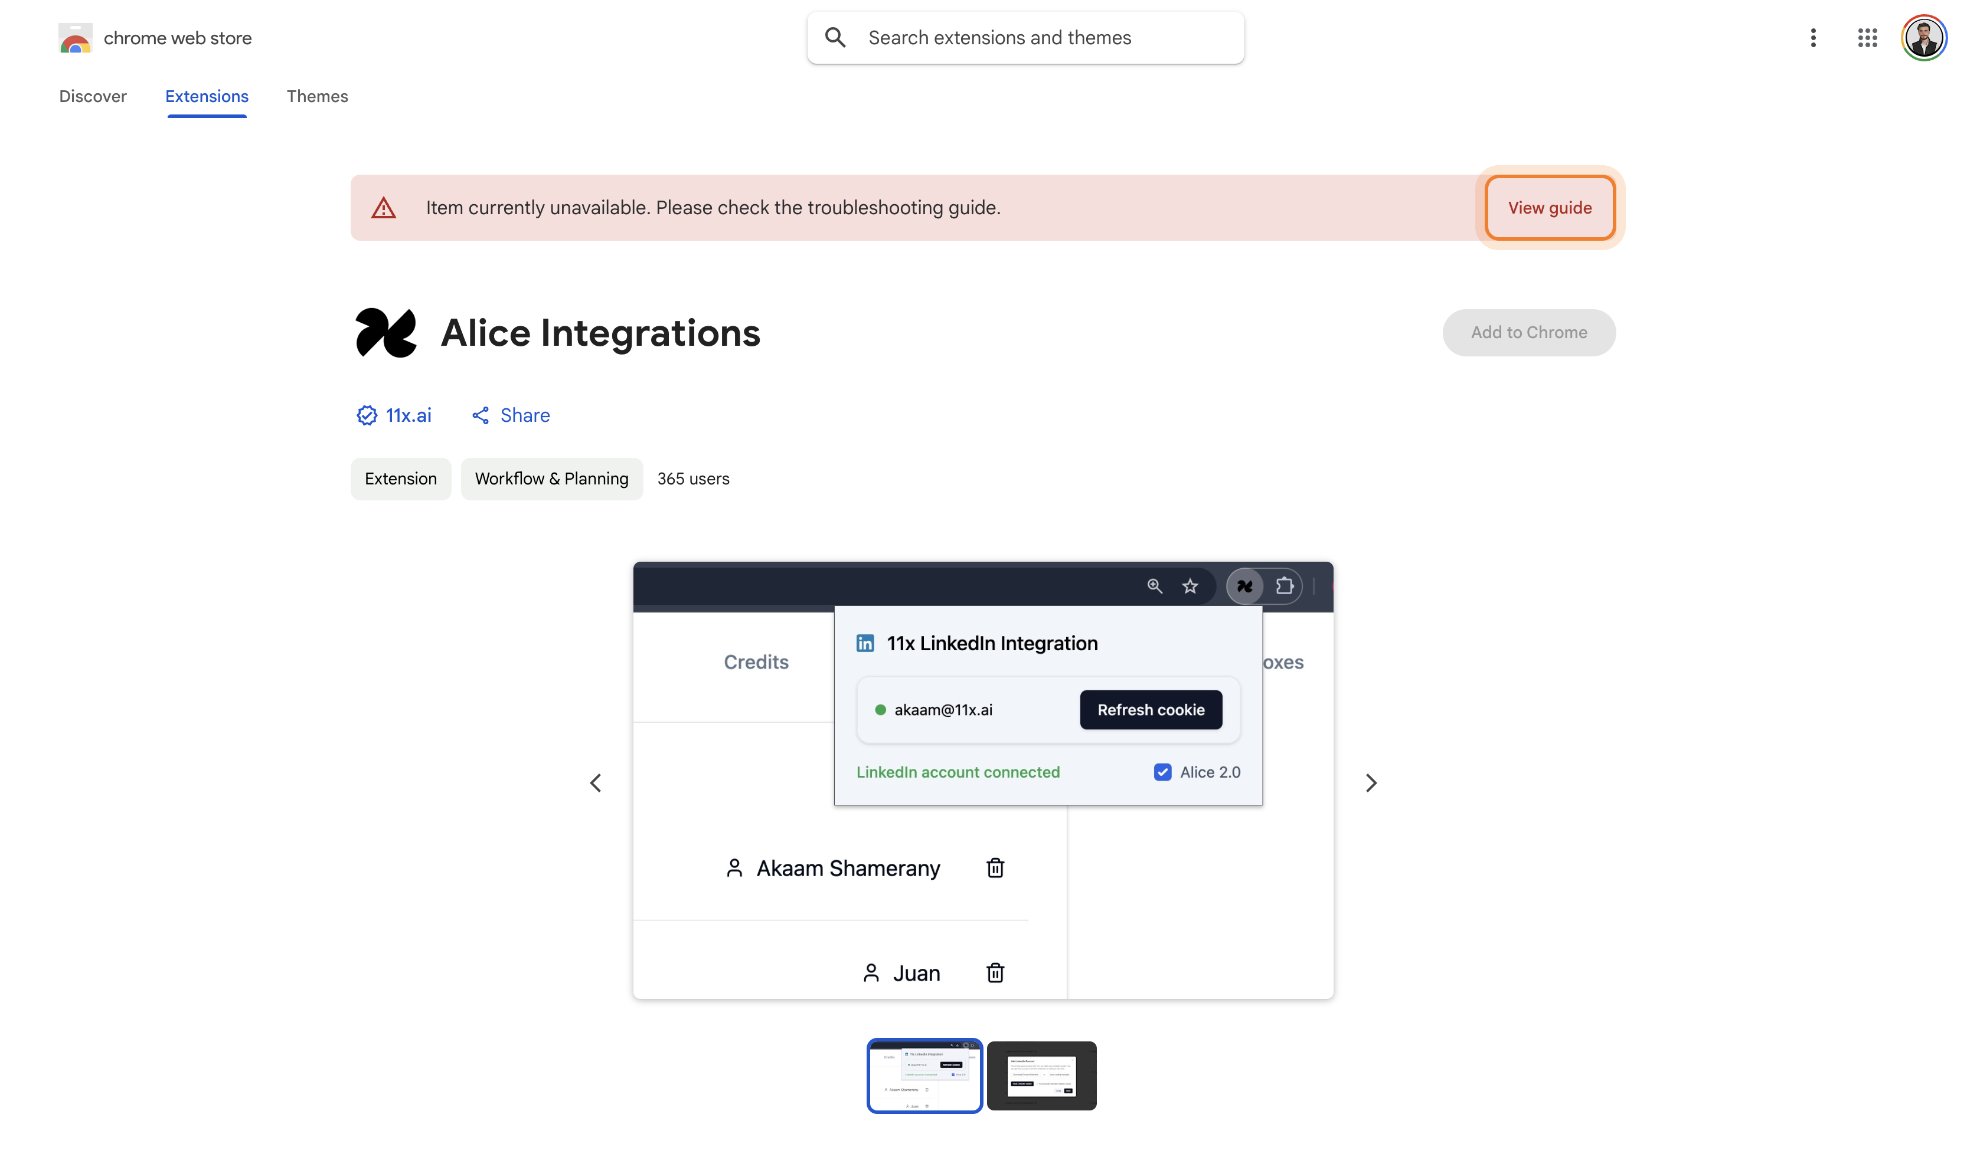Click the person icon beside Akaam Shamerany
Image resolution: width=1967 pixels, height=1160 pixels.
pyautogui.click(x=734, y=868)
